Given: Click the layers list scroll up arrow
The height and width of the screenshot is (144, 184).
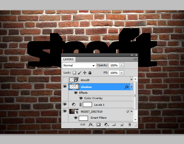Looking at the screenshot, I should tap(135, 79).
